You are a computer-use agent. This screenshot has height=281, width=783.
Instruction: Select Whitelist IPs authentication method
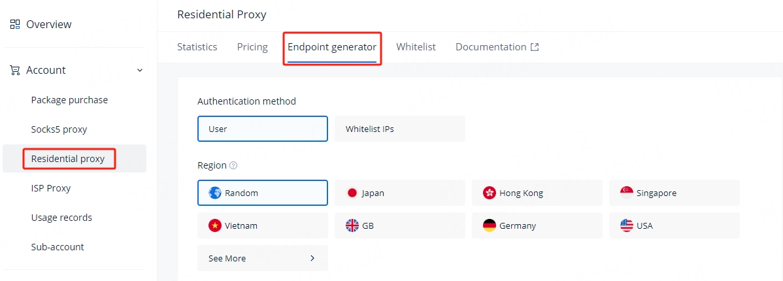[x=399, y=129]
